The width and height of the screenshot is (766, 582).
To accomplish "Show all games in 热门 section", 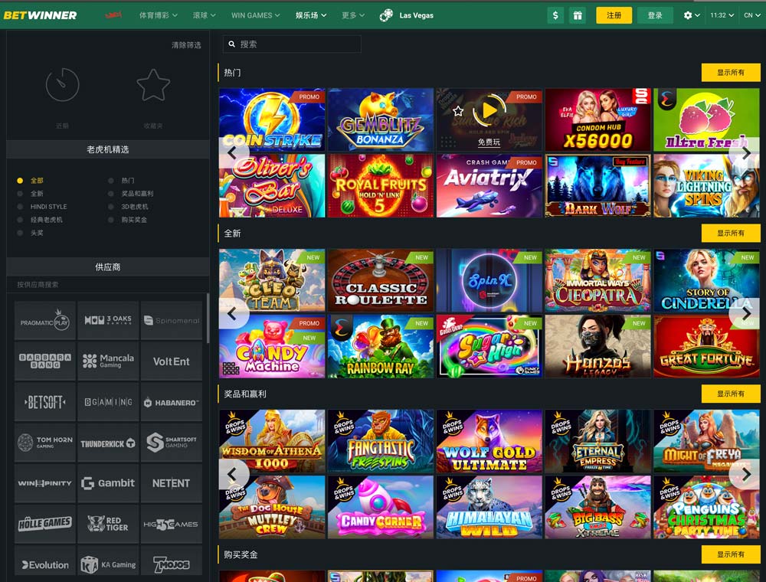I will 731,72.
